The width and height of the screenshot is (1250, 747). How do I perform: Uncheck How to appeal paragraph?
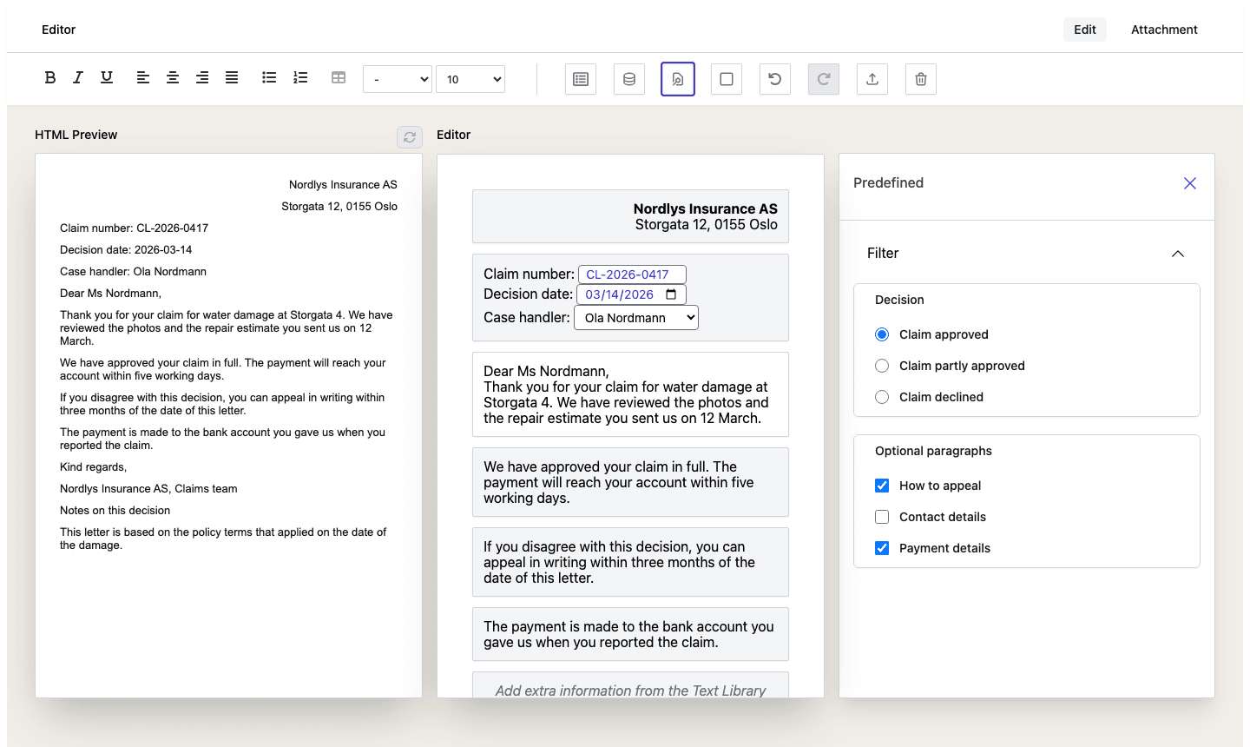click(882, 486)
